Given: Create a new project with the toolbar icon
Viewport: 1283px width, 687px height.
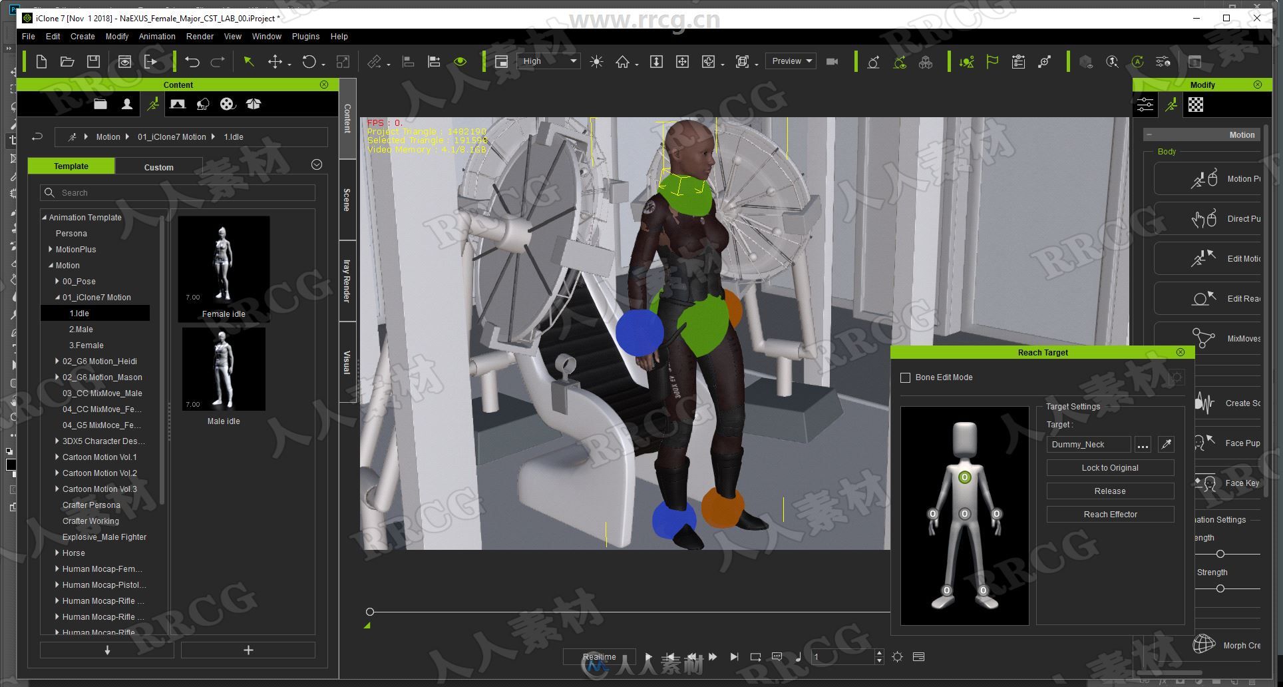Looking at the screenshot, I should tap(41, 61).
